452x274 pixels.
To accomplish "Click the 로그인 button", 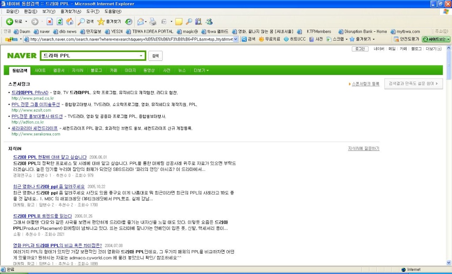I will (x=360, y=49).
